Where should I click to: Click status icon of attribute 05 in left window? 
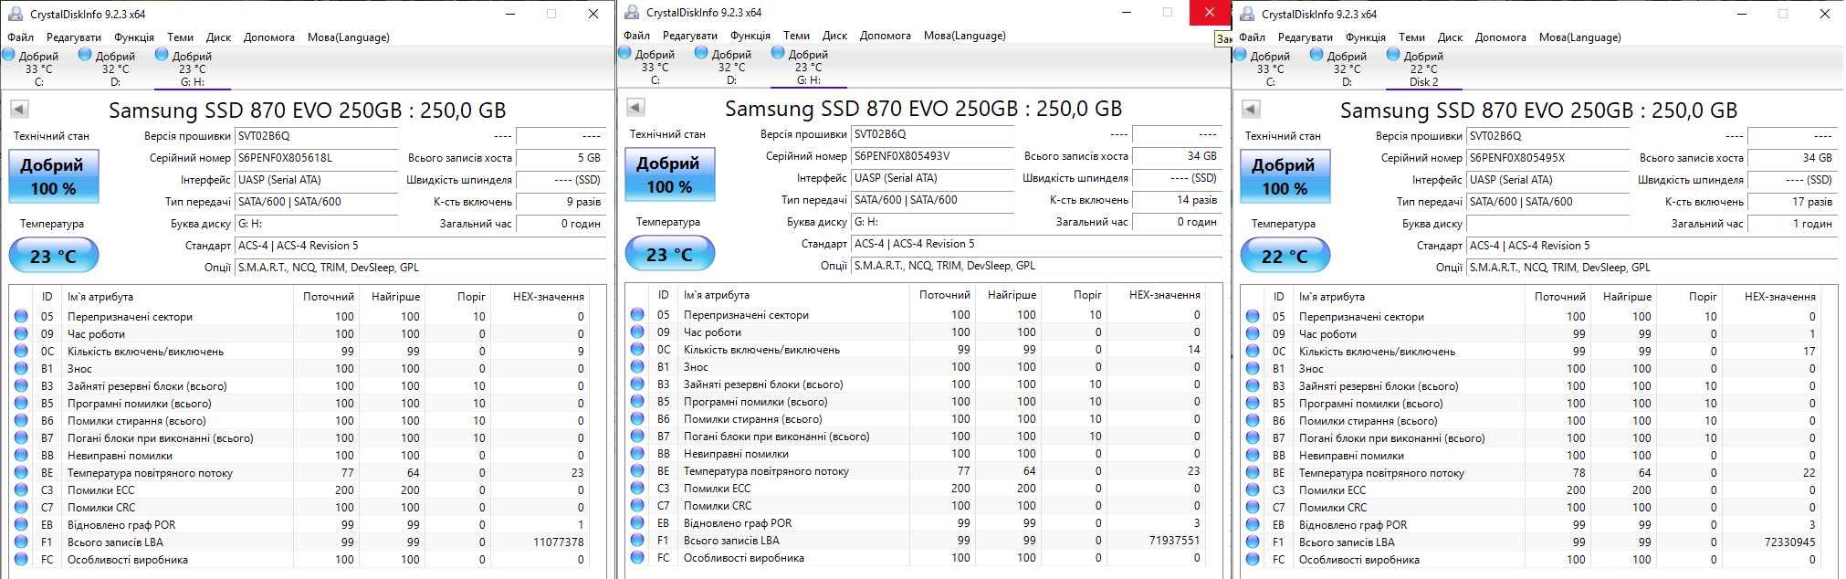pyautogui.click(x=21, y=317)
